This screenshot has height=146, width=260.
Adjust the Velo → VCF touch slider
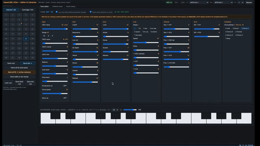[x=176, y=29]
